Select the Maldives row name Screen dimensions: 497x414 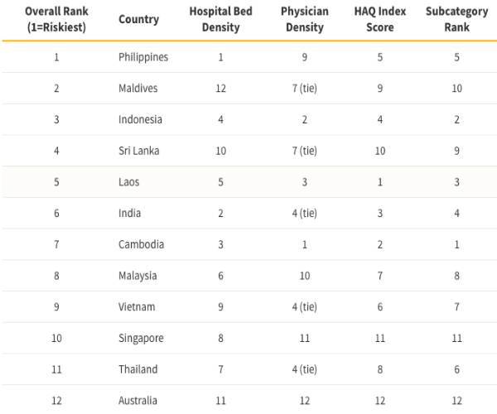138,89
